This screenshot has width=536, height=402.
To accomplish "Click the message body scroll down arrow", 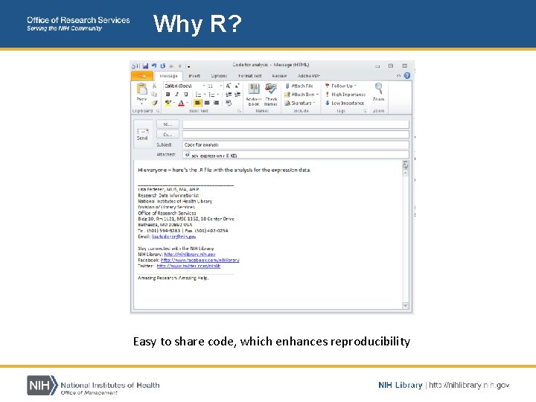I will click(406, 305).
